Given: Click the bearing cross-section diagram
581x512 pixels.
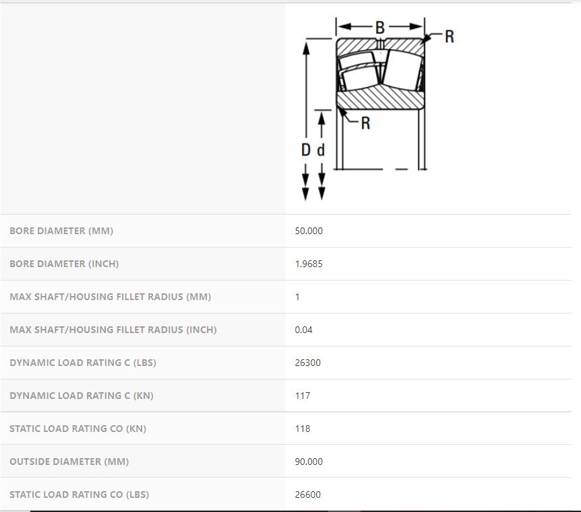Looking at the screenshot, I should [x=381, y=74].
